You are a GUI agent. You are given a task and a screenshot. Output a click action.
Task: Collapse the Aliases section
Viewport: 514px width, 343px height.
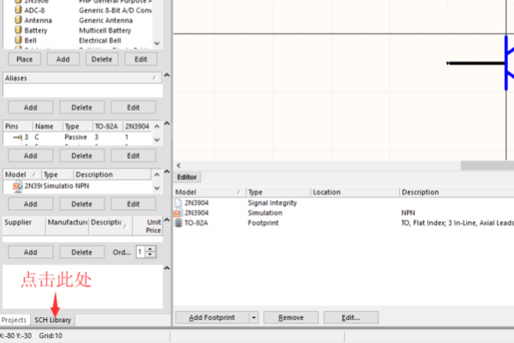(167, 75)
